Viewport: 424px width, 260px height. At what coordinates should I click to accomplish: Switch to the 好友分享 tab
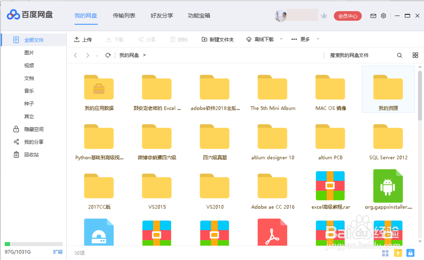(162, 16)
